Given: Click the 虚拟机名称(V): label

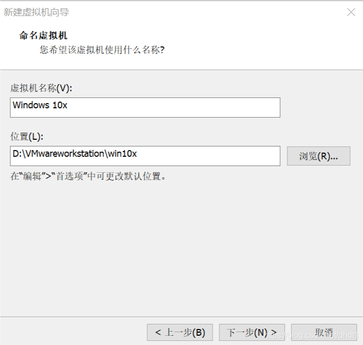Looking at the screenshot, I should point(41,88).
